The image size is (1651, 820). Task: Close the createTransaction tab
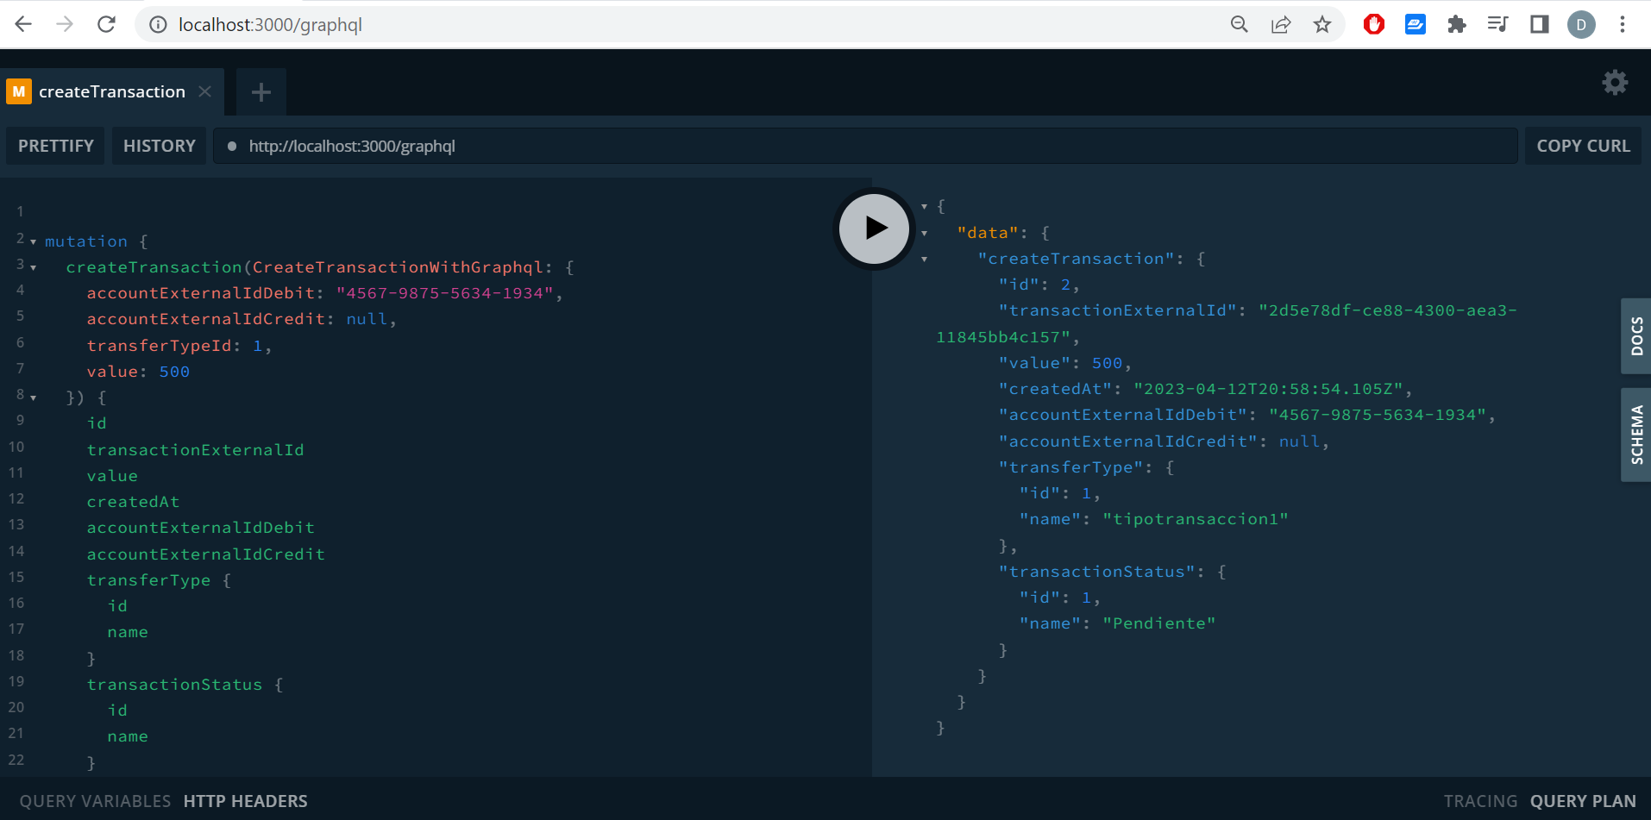[204, 91]
